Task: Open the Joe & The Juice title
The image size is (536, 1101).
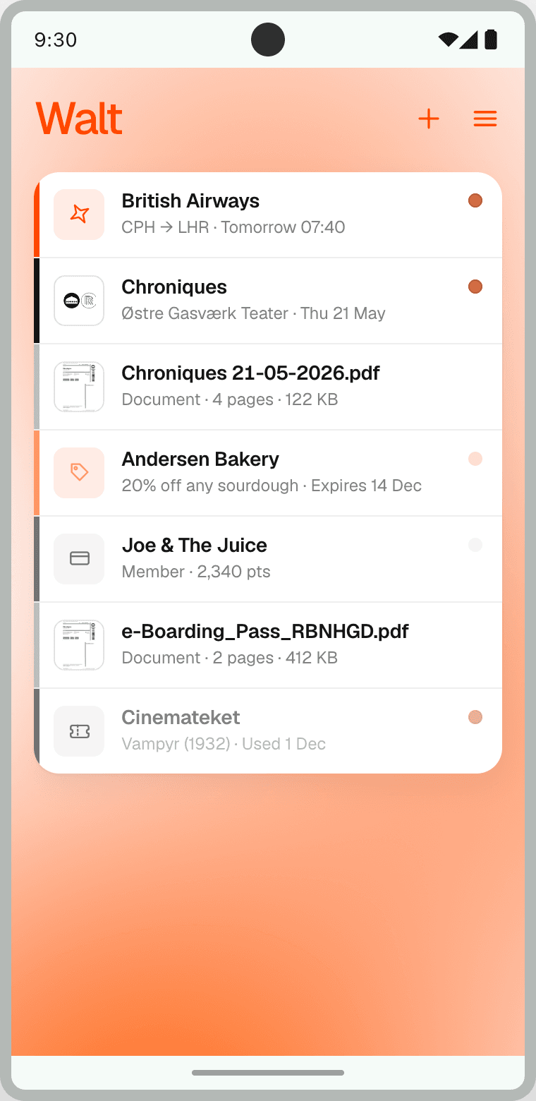Action: click(194, 546)
